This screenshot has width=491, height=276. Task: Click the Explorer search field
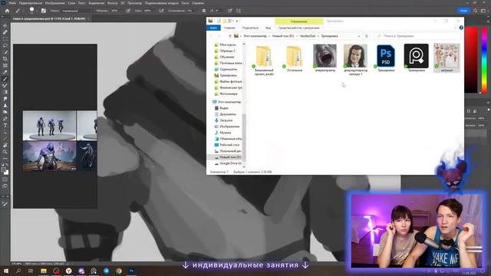point(418,36)
